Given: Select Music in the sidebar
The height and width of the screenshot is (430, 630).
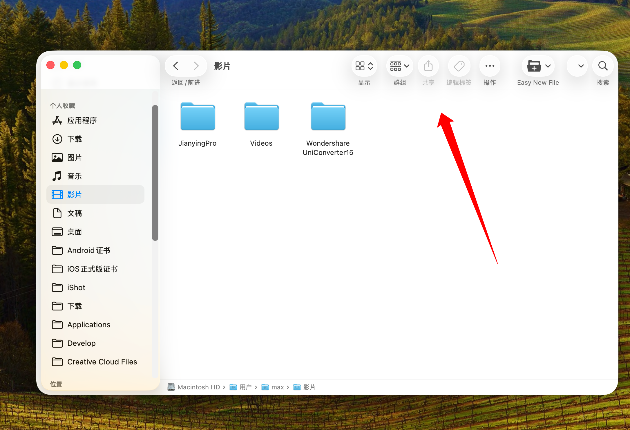Looking at the screenshot, I should point(75,176).
